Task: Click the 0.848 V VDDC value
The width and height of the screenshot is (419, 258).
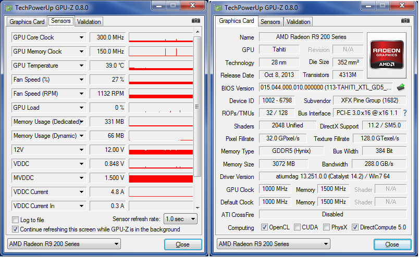Action: tap(107, 164)
